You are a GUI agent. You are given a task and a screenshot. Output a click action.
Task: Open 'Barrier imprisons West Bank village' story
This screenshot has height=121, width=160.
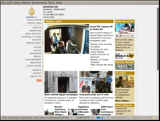tap(61, 111)
